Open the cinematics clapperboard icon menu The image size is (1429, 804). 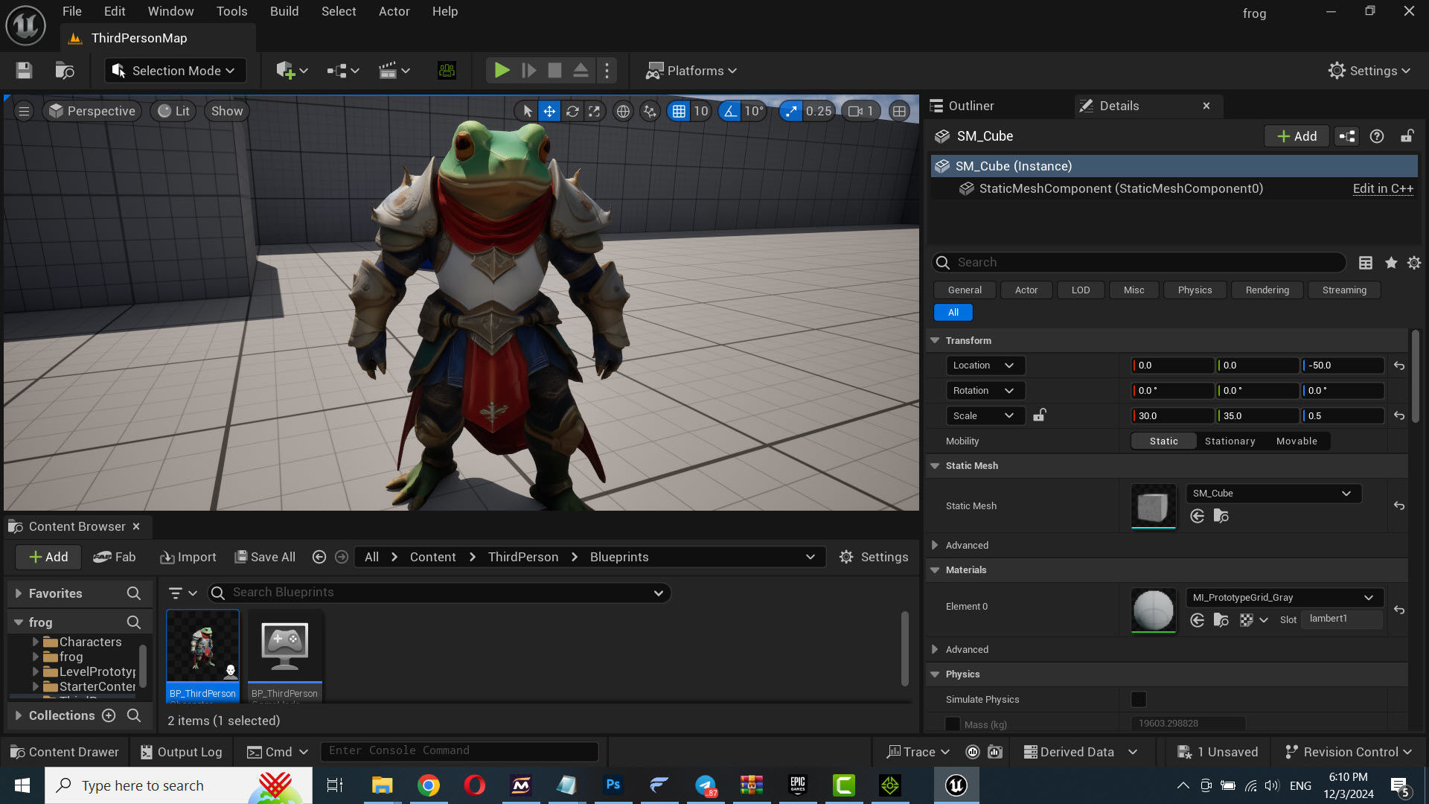[394, 71]
